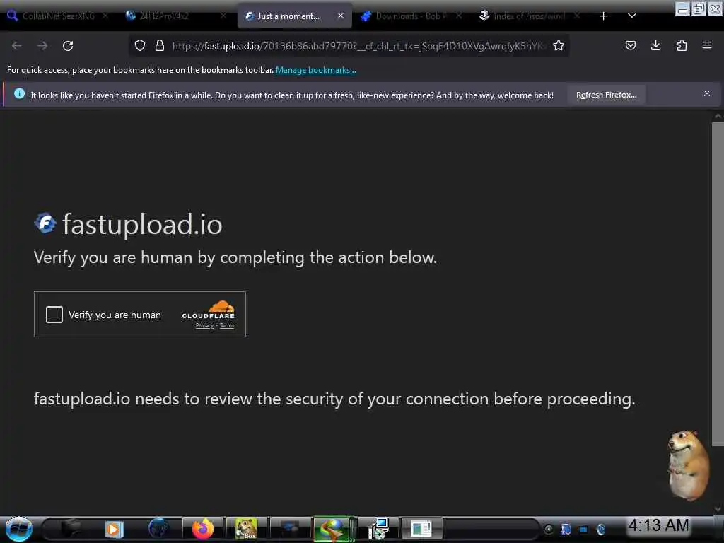Check the Verify you are human checkbox
Image resolution: width=724 pixels, height=543 pixels.
(x=54, y=315)
